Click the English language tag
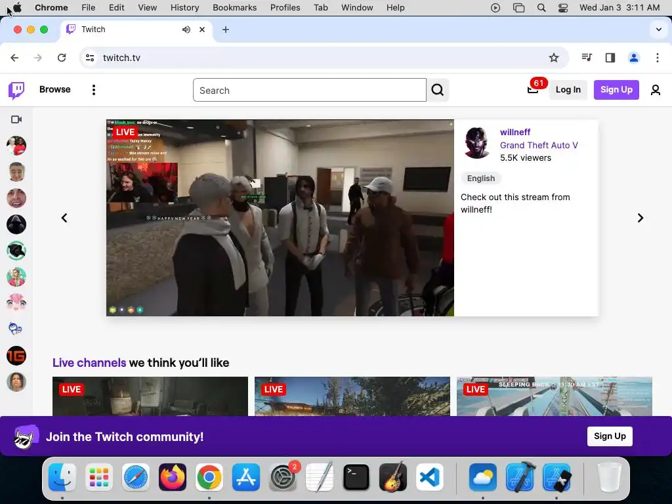This screenshot has height=504, width=672. (481, 178)
